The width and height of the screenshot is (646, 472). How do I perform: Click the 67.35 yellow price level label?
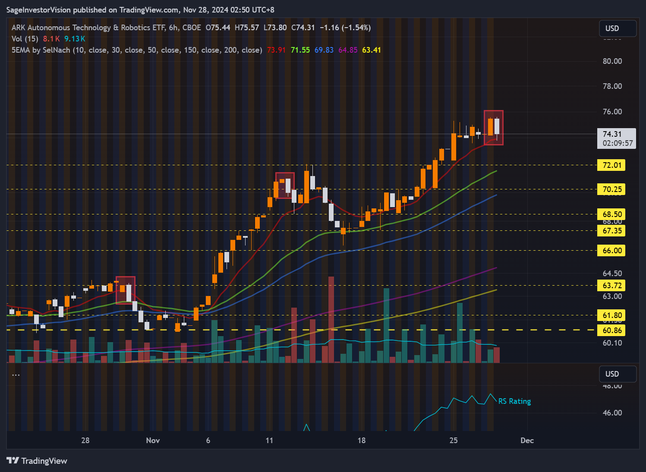click(x=611, y=231)
